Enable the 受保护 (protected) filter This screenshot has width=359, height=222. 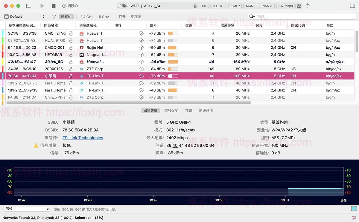click(x=136, y=17)
